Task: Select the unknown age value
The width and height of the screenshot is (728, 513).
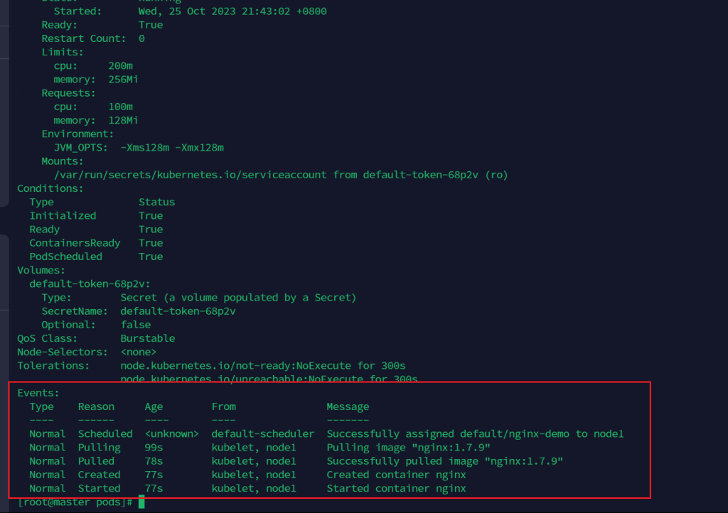Action: (x=171, y=433)
